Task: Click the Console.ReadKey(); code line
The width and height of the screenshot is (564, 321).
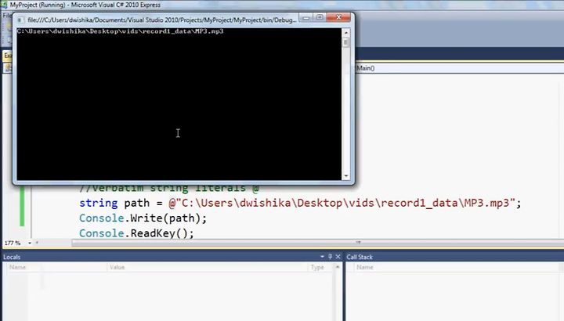Action: pyautogui.click(x=136, y=233)
